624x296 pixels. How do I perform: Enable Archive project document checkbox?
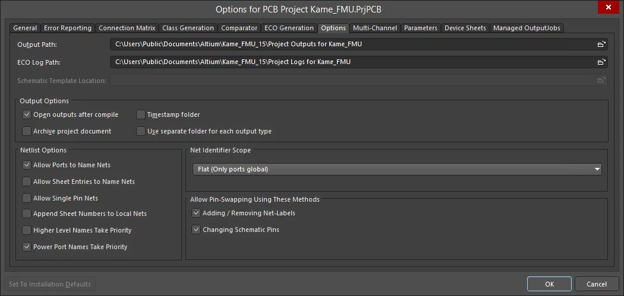tap(27, 131)
